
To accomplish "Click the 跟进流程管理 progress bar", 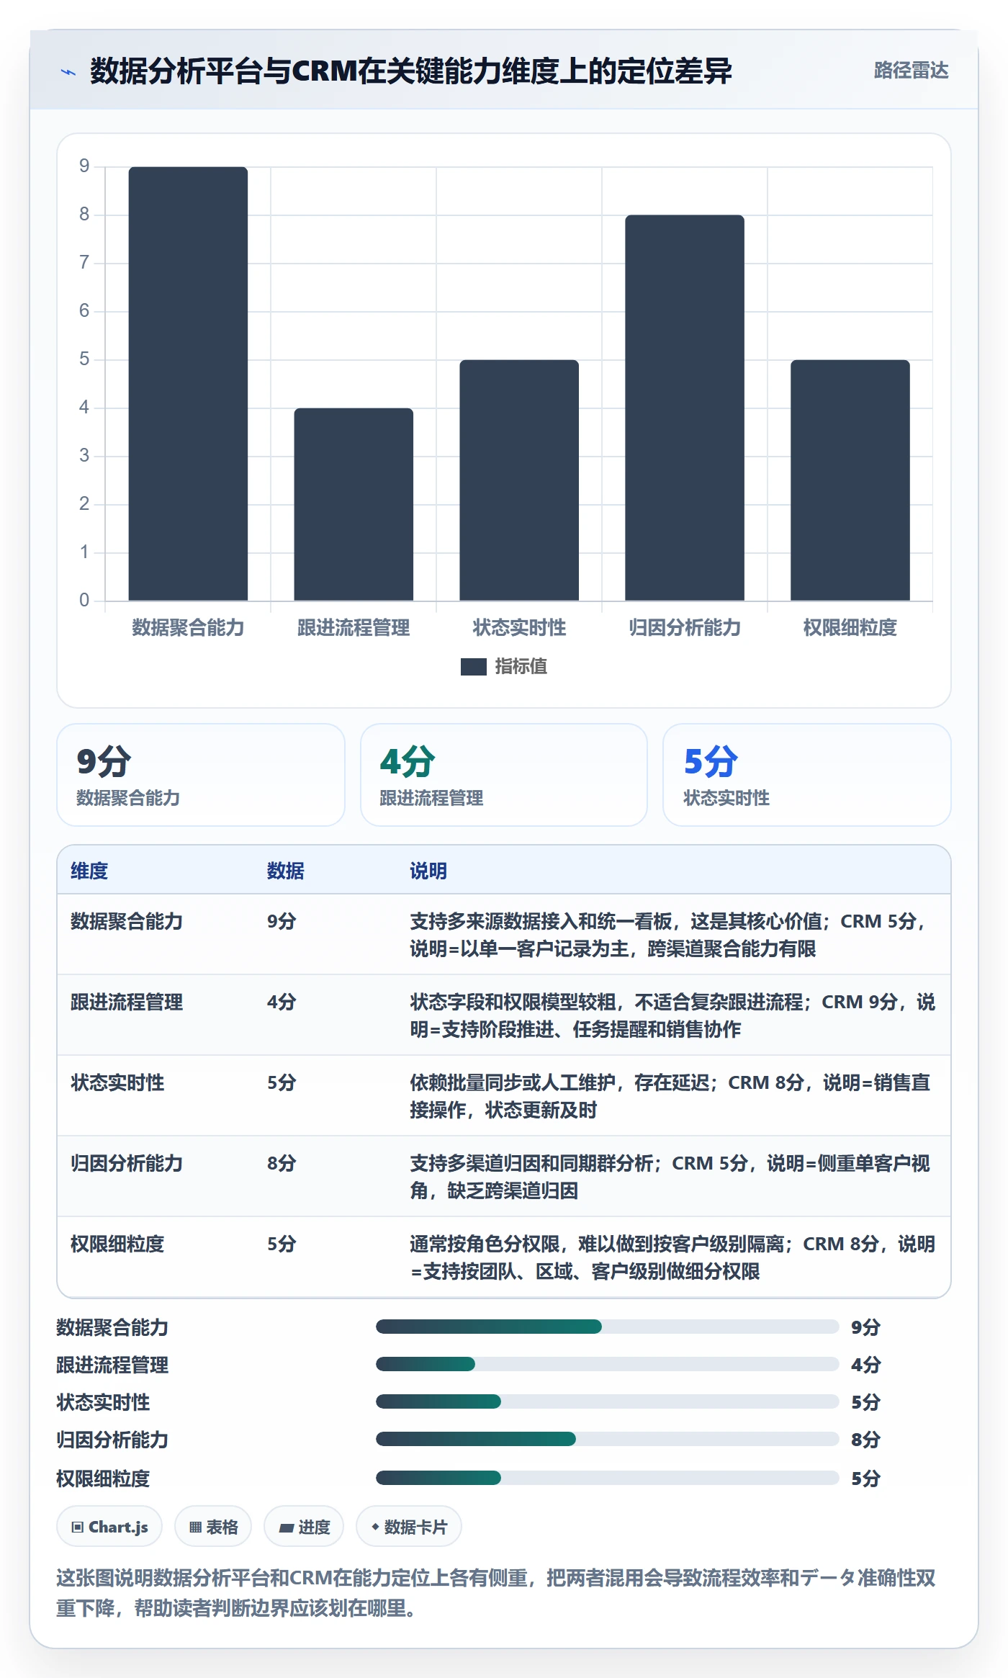I will point(607,1364).
